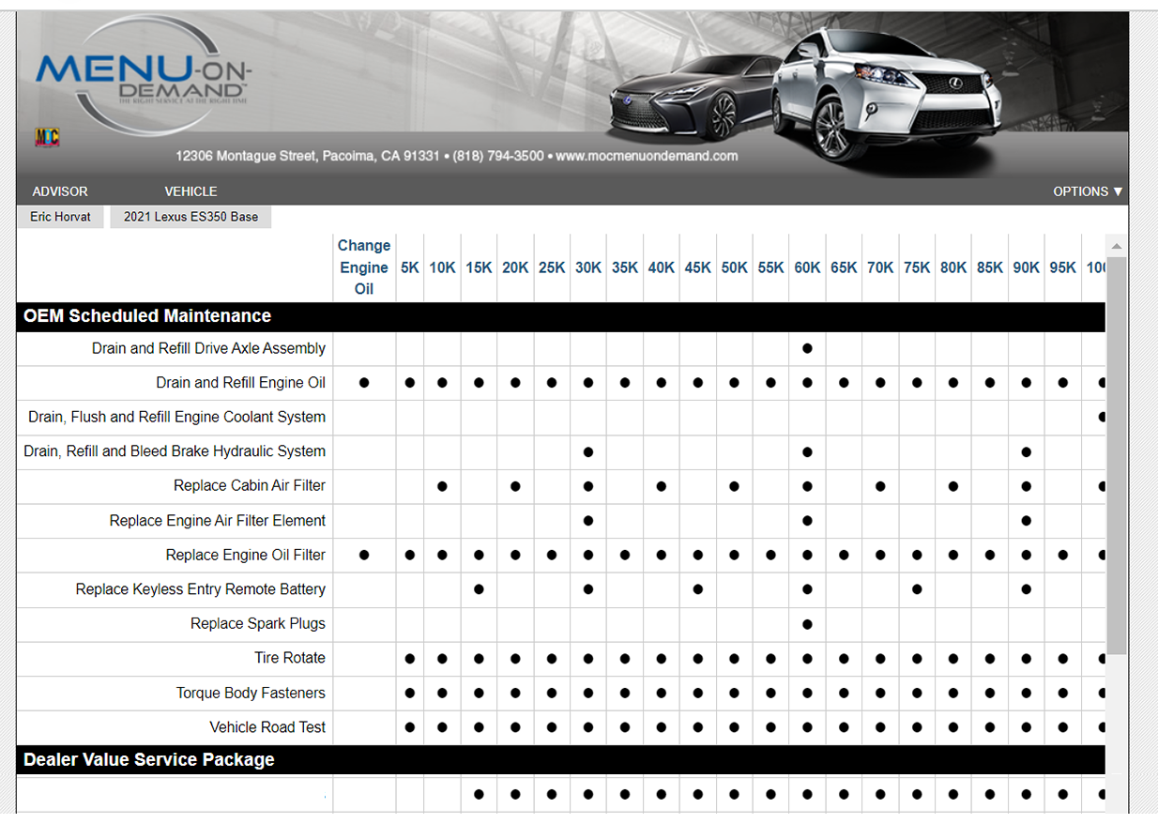Click Engine Oil Filter dot under Change Engine Oil
Viewport: 1158px width, 824px height.
364,556
